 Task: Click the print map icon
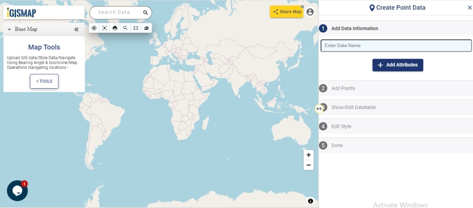coord(115,28)
